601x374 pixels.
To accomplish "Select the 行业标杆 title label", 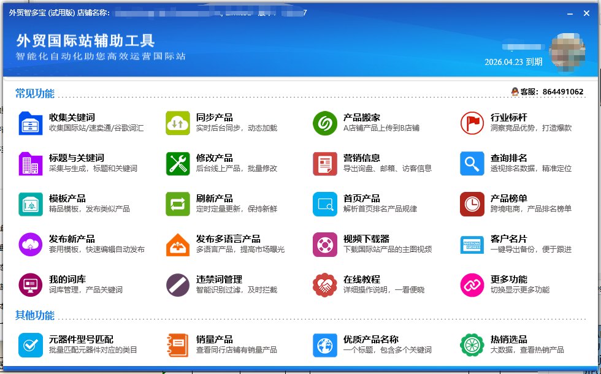I will click(x=509, y=118).
